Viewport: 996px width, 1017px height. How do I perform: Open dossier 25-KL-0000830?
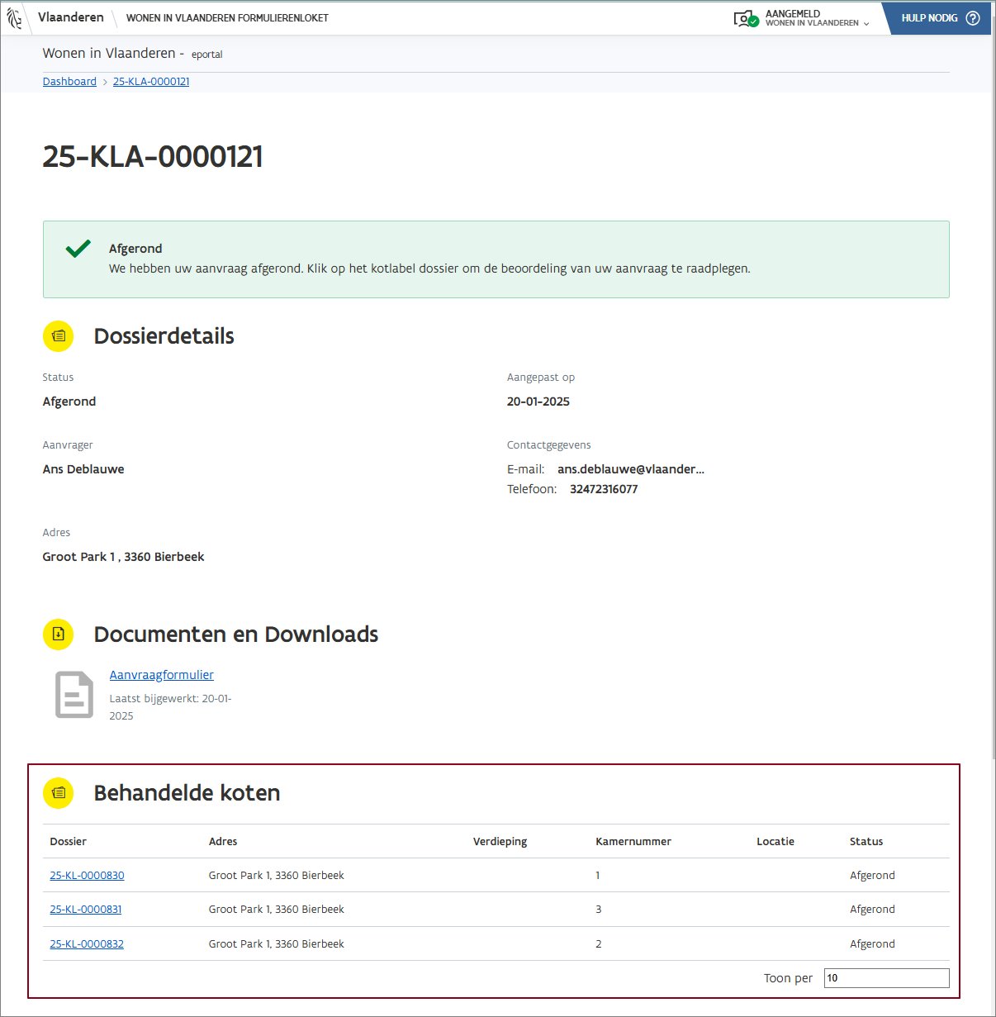(87, 876)
